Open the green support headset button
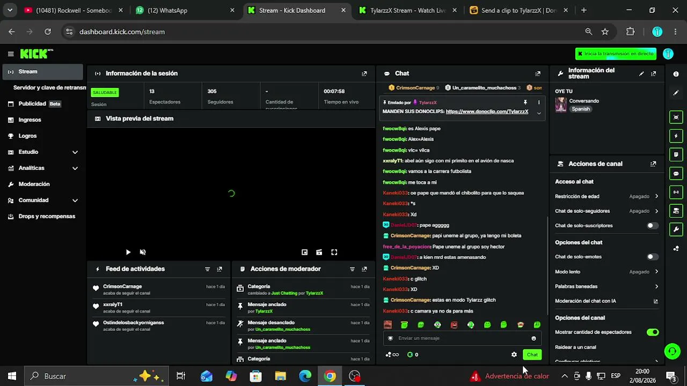Screen dimensions: 687x386 point(672,351)
